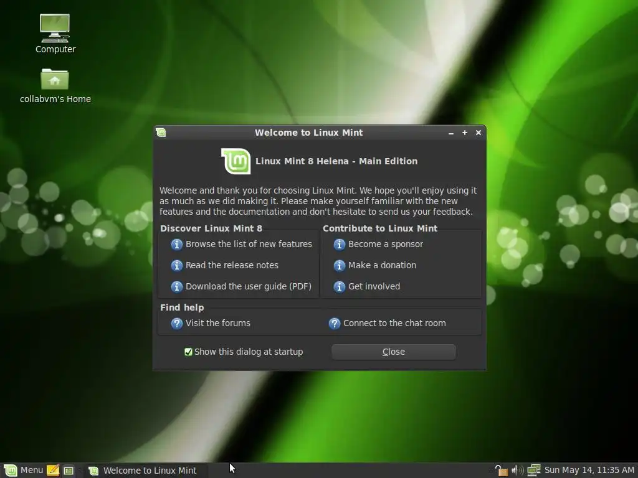
Task: Open Browse the list of new features
Action: tap(249, 244)
